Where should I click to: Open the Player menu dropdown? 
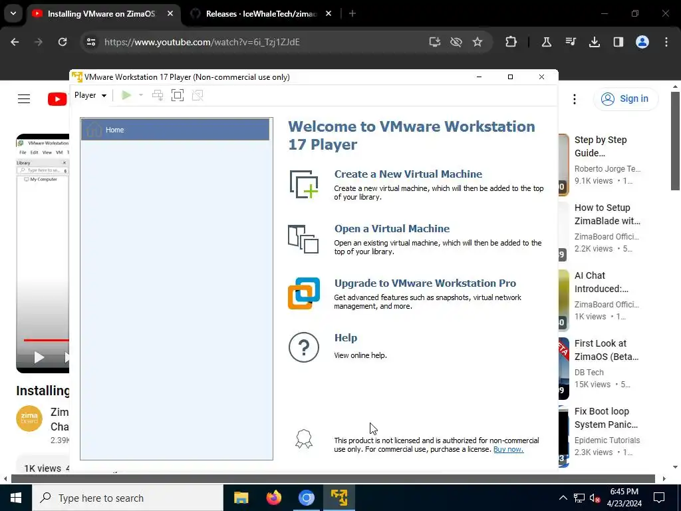tap(90, 95)
